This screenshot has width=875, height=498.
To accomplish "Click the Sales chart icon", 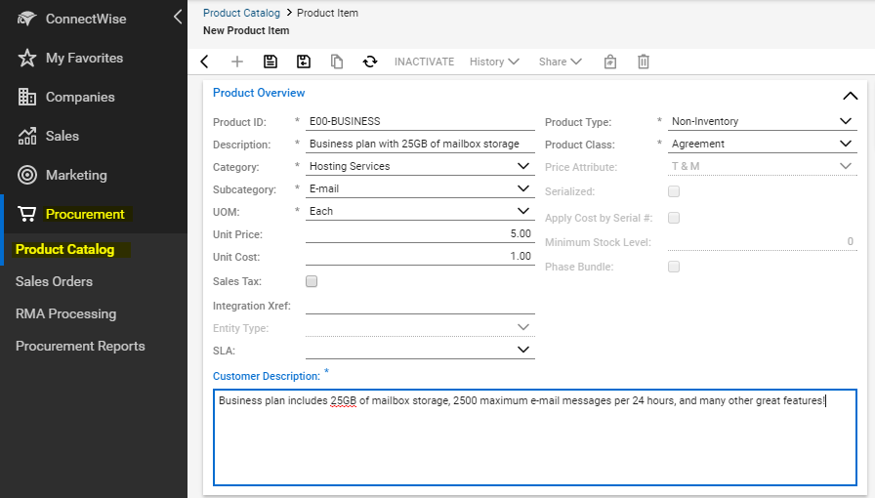I will pyautogui.click(x=26, y=137).
